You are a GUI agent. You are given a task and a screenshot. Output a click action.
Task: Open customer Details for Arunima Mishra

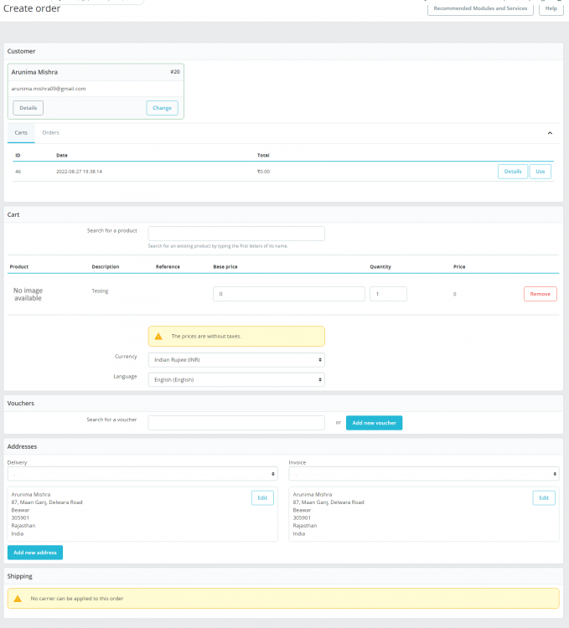tap(28, 108)
